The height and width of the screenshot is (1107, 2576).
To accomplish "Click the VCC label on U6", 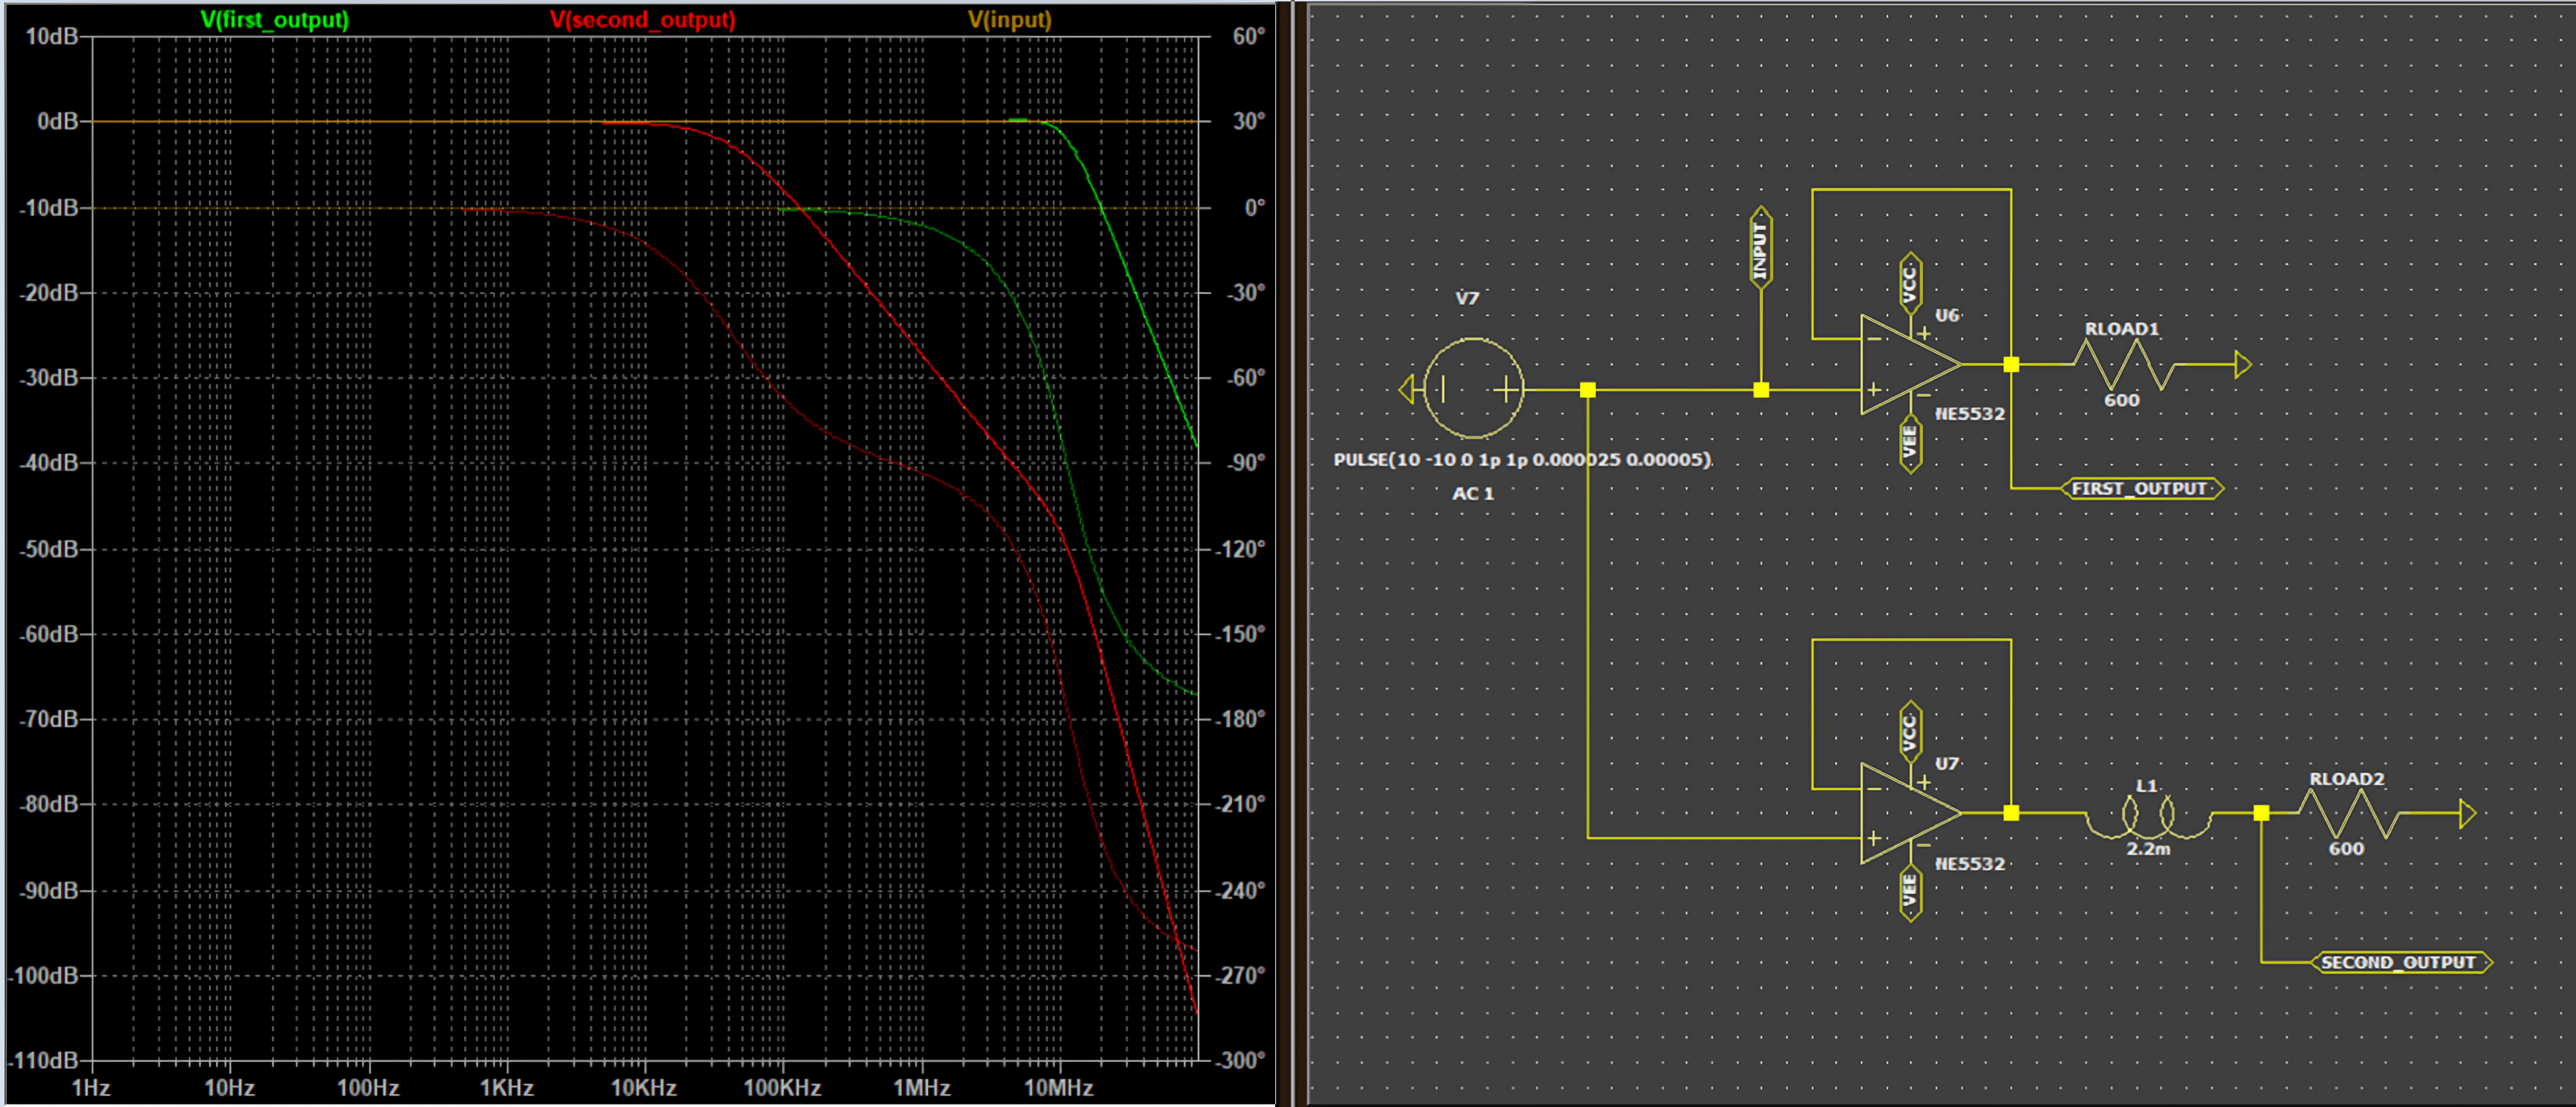I will click(x=1910, y=283).
